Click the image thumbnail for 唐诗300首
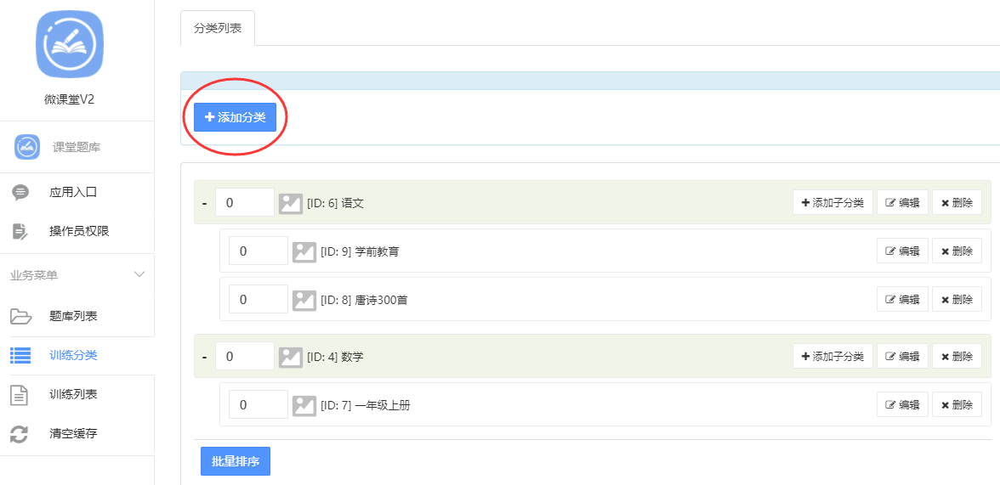This screenshot has width=1000, height=485. click(304, 300)
